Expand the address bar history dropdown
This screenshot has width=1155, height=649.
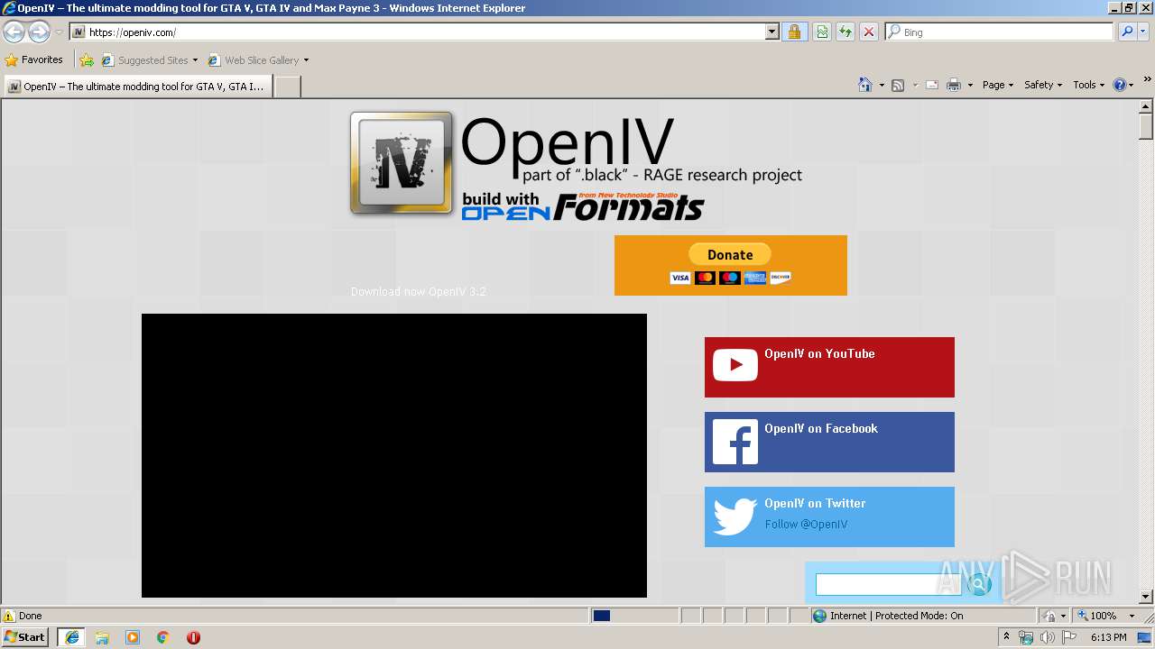coord(772,32)
